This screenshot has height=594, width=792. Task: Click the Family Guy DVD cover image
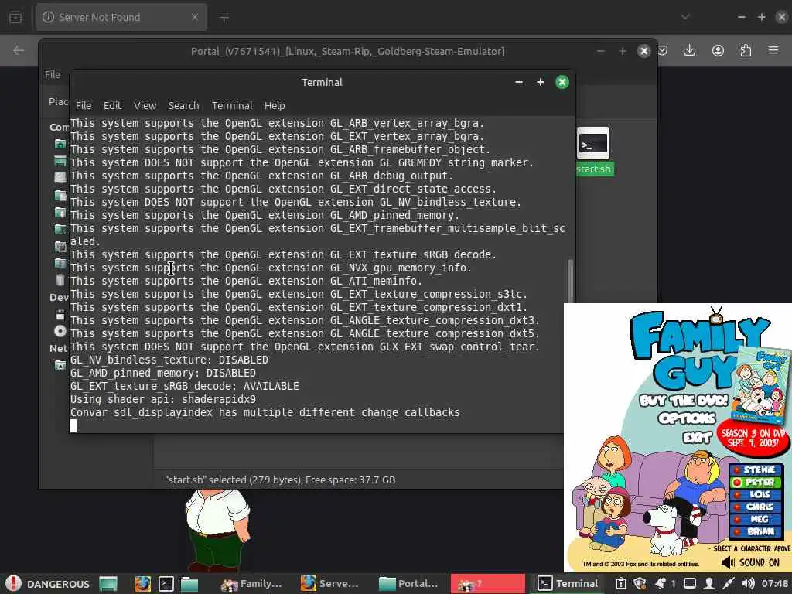point(761,385)
